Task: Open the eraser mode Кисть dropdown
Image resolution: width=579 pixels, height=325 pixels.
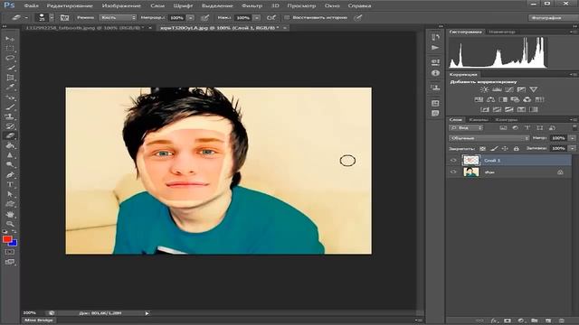Action: click(118, 17)
